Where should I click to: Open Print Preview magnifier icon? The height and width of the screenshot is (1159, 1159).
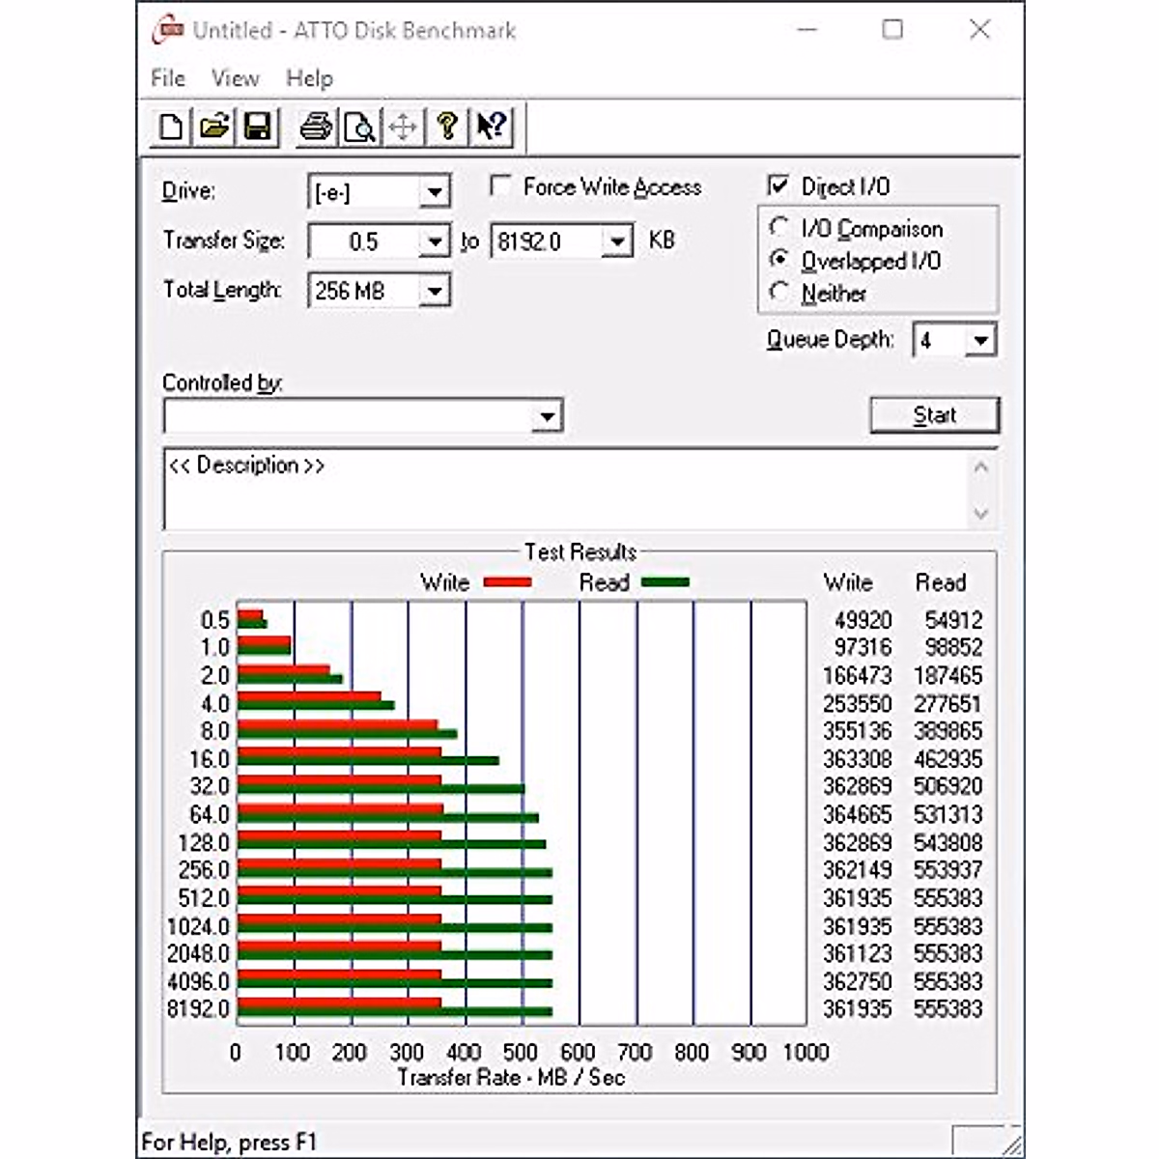[359, 127]
